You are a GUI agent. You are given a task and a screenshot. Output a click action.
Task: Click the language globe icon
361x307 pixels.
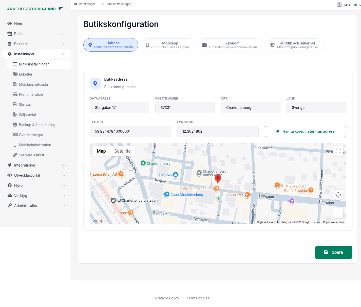[355, 5]
